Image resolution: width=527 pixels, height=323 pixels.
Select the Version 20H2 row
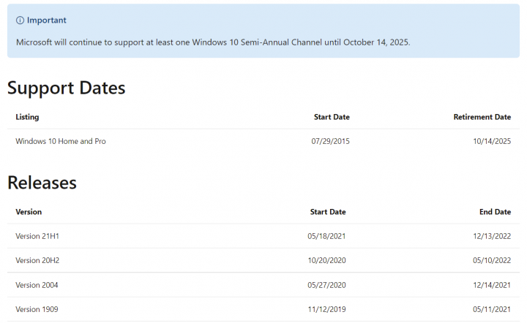click(x=37, y=260)
